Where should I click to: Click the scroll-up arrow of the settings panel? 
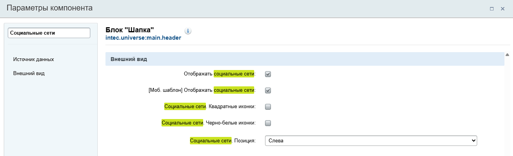(x=507, y=55)
